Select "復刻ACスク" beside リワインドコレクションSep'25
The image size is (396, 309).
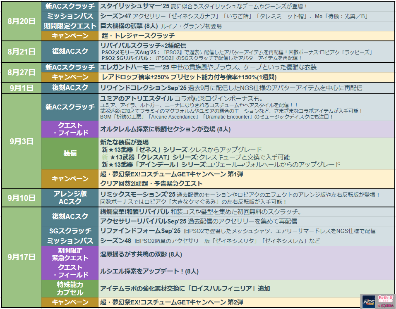click(x=70, y=88)
